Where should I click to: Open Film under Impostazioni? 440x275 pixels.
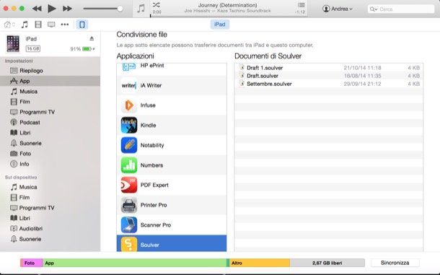(50, 102)
